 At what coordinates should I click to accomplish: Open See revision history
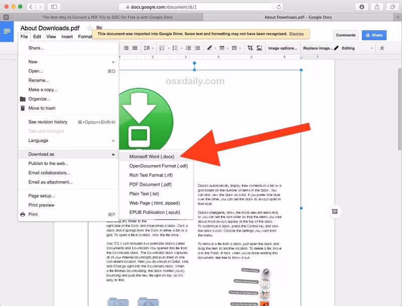pos(68,122)
